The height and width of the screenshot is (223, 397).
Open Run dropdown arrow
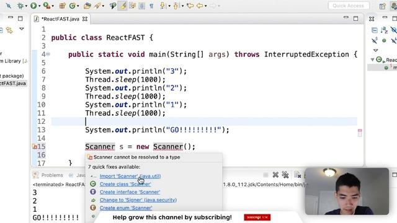[39, 6]
